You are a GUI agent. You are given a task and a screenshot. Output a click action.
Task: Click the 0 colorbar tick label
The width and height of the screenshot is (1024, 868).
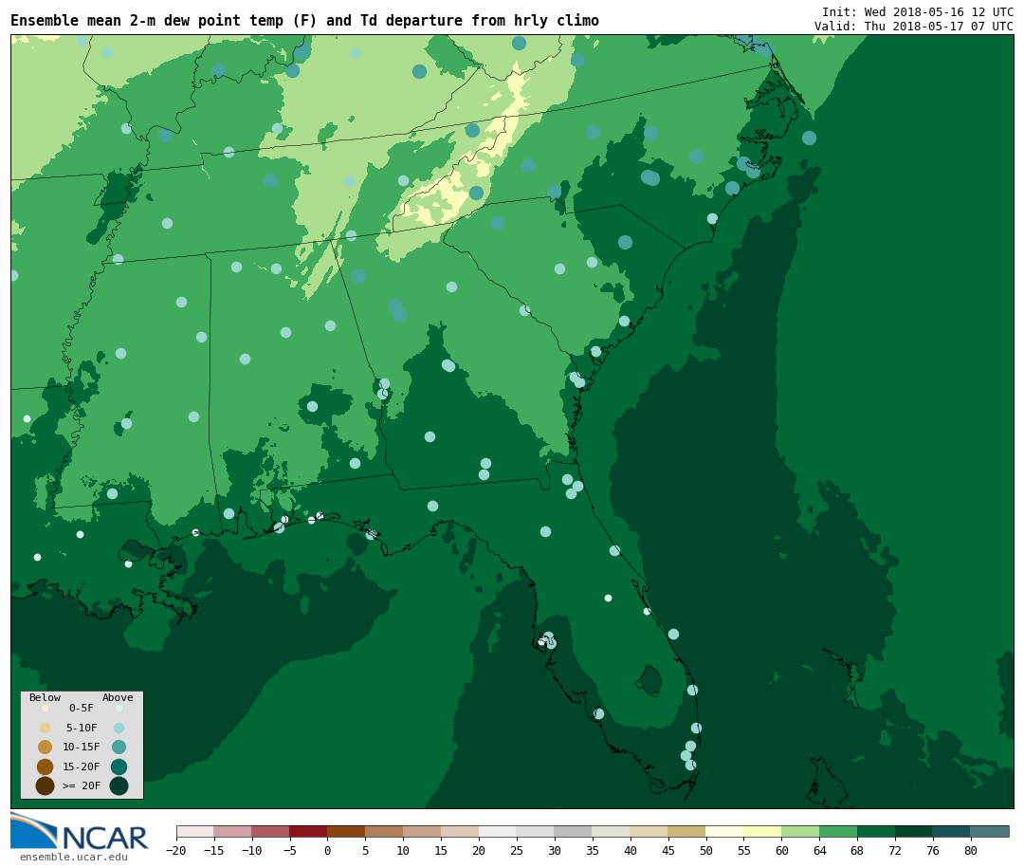point(328,850)
